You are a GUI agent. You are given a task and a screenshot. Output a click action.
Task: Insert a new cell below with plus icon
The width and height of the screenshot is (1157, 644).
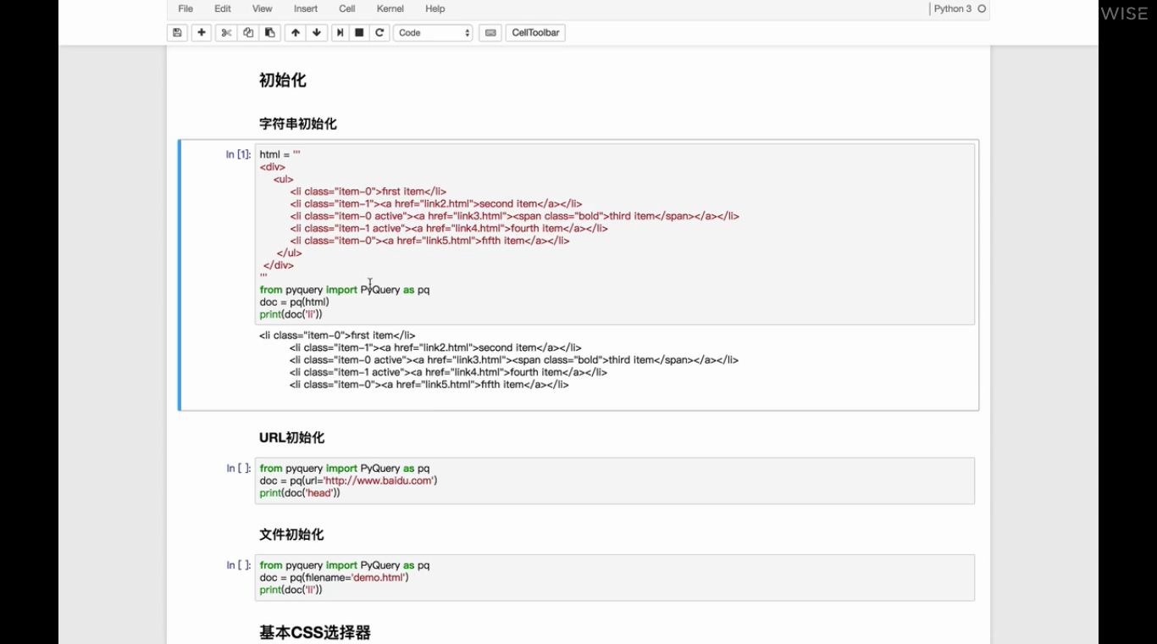(x=202, y=33)
